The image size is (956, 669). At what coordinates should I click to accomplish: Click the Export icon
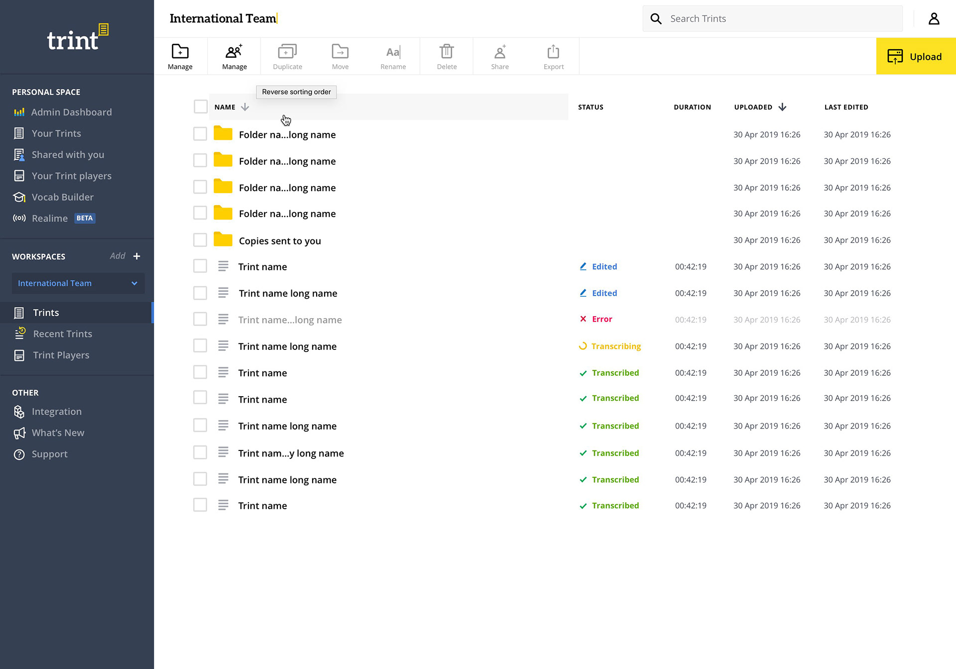click(x=553, y=52)
